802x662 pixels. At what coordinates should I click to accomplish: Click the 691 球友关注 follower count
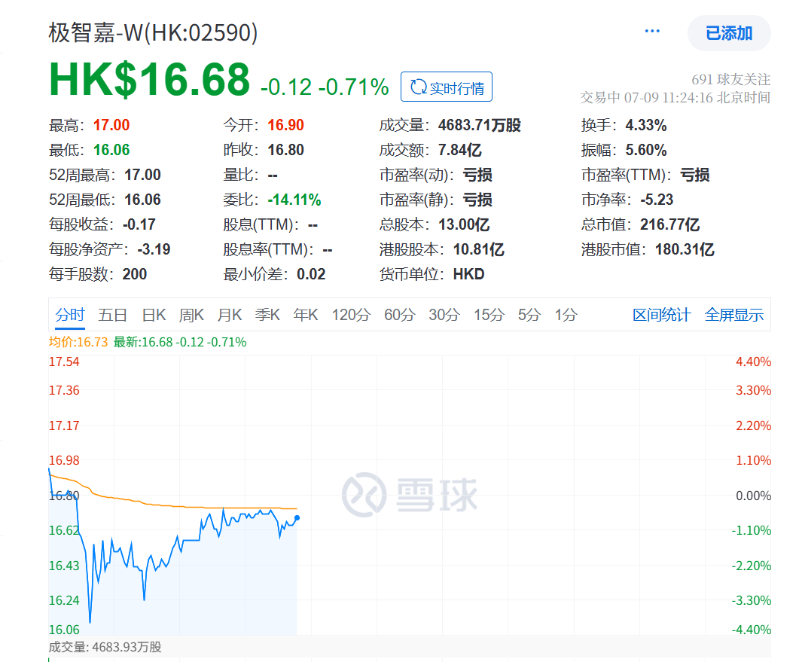[x=730, y=79]
